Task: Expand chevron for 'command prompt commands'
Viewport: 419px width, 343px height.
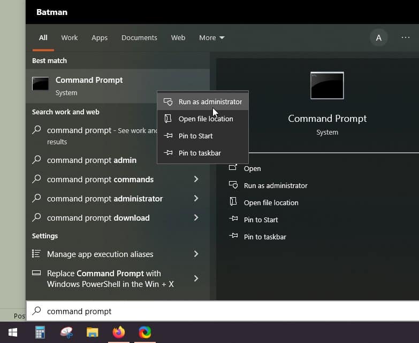Action: click(196, 179)
